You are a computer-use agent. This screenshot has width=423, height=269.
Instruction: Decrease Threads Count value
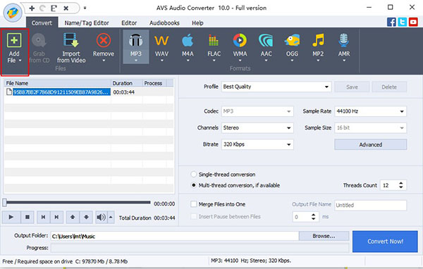[x=401, y=187]
